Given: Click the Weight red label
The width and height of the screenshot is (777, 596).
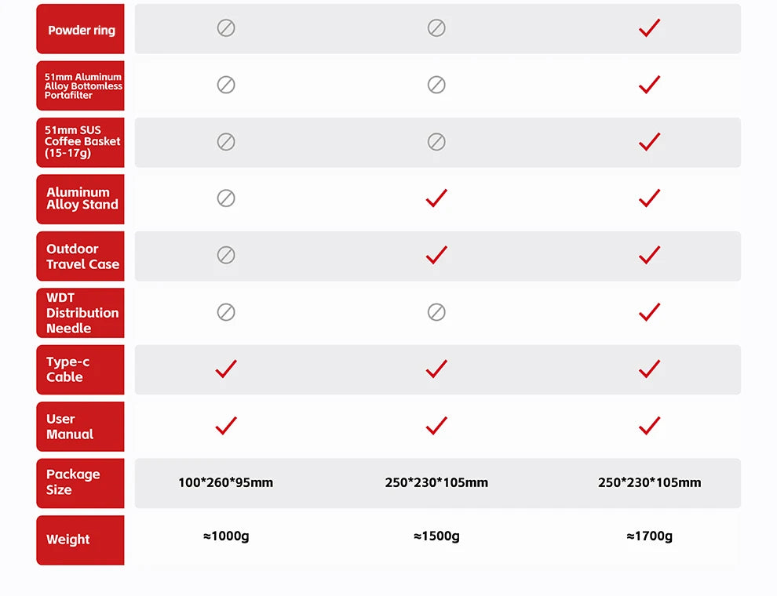Looking at the screenshot, I should coord(80,540).
